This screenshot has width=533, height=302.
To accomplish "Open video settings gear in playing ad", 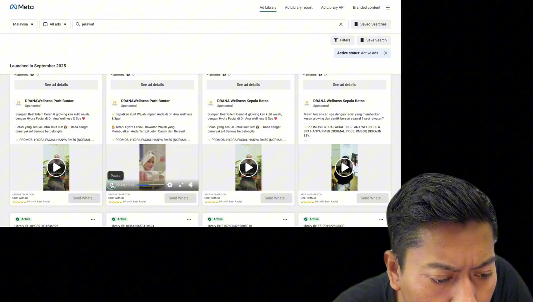I will point(170,185).
